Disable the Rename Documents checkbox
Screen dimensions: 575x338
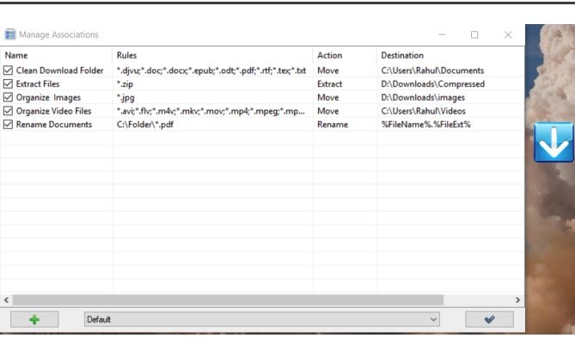[8, 125]
